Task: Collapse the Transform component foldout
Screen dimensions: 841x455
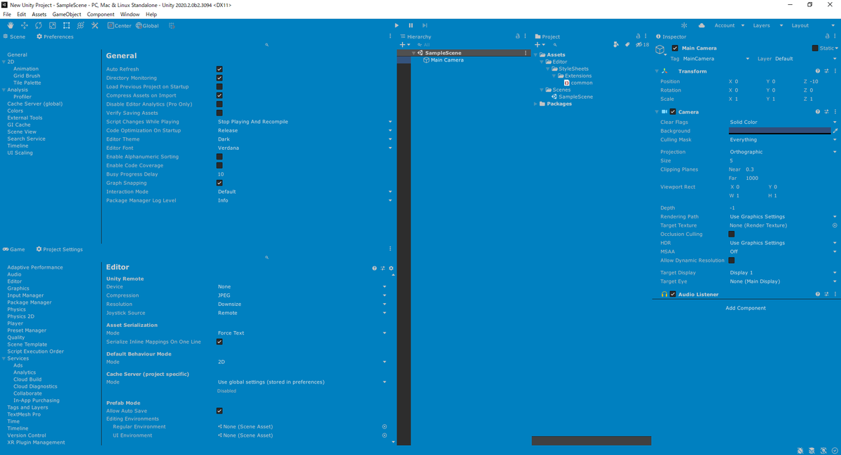Action: click(657, 71)
